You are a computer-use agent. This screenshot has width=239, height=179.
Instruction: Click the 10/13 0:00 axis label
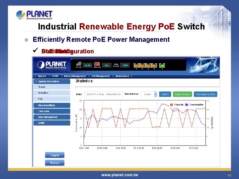click(175, 148)
